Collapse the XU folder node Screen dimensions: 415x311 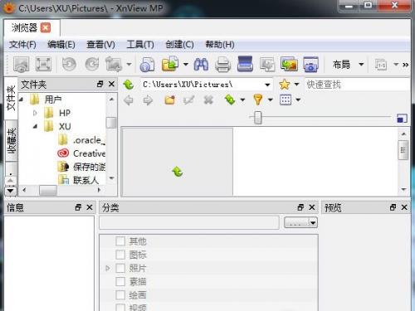pyautogui.click(x=35, y=127)
